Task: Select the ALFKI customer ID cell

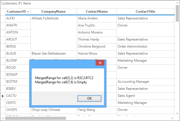Action: (x=18, y=18)
